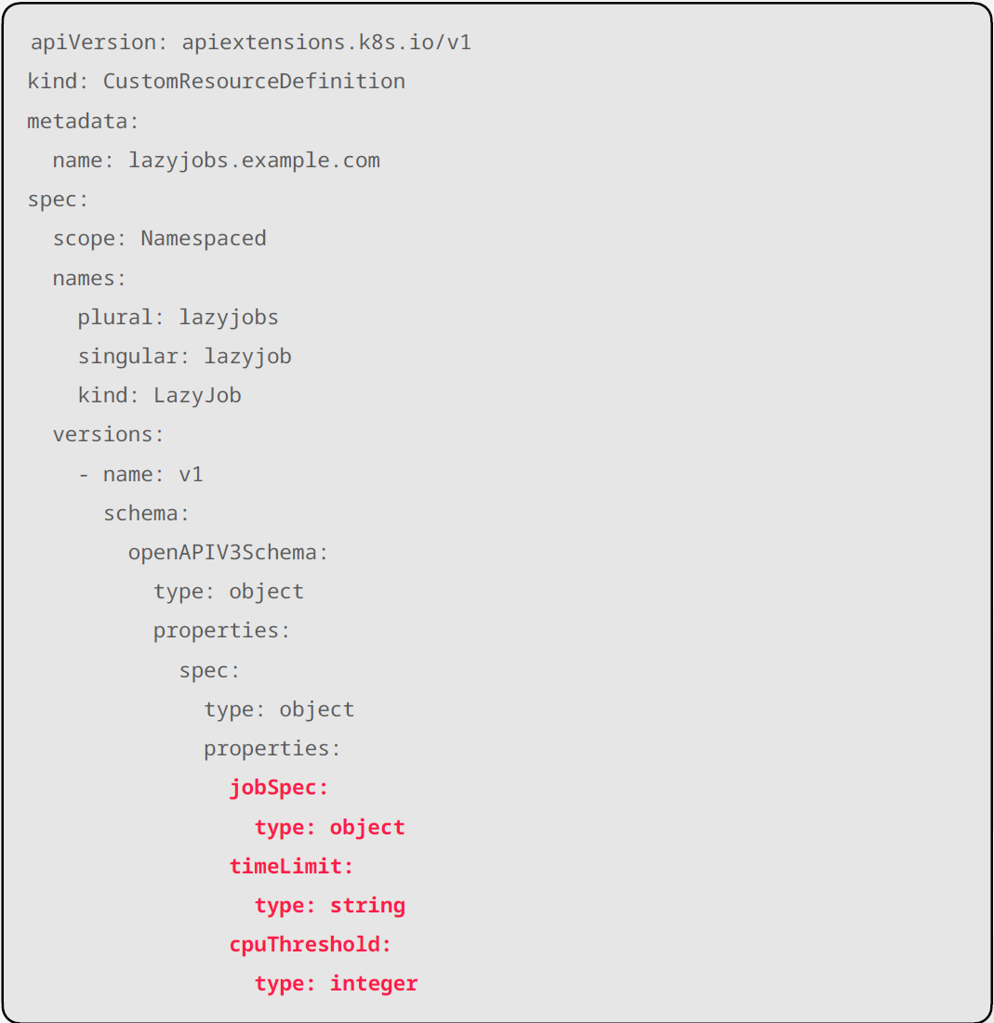Select the red type: object line under jobSpec
994x1023 pixels.
329,827
